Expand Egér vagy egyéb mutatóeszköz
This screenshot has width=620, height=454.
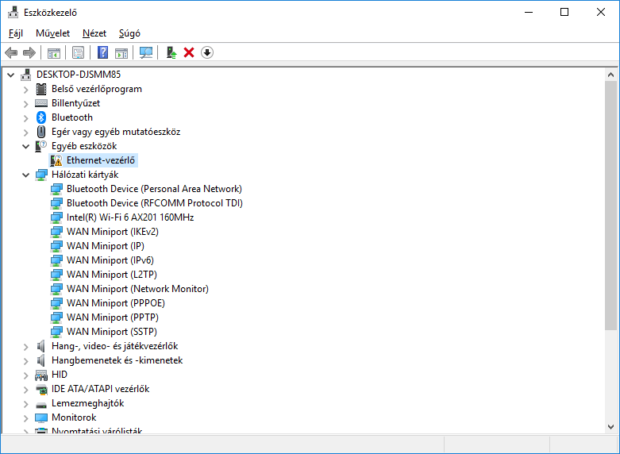coord(25,132)
